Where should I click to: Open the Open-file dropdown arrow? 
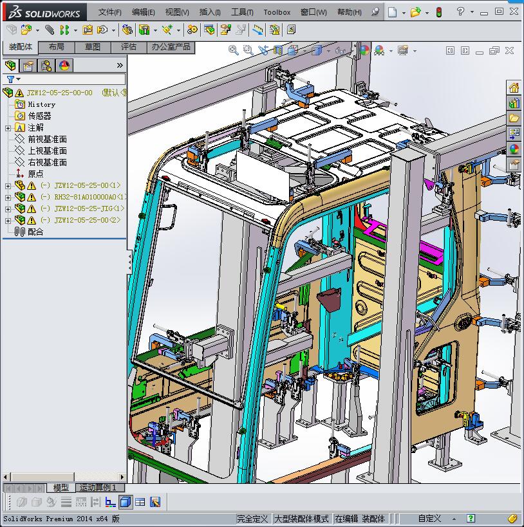[x=427, y=13]
